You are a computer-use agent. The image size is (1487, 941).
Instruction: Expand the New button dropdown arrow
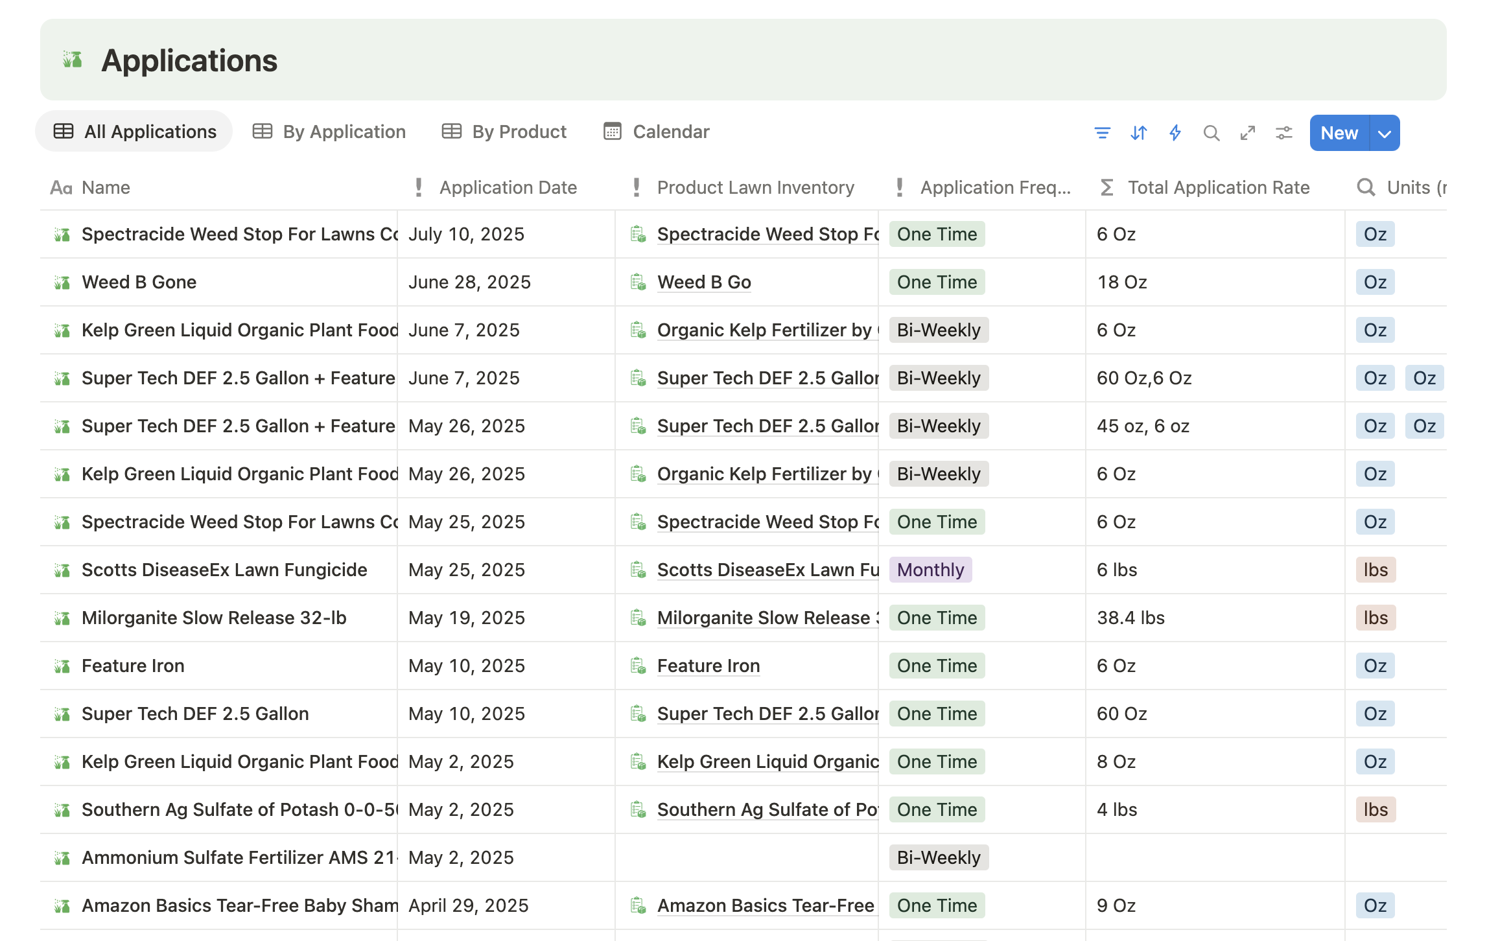[x=1385, y=134]
